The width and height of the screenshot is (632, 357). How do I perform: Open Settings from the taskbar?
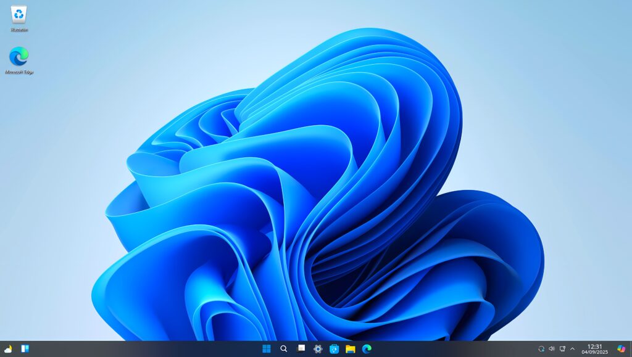pyautogui.click(x=317, y=348)
